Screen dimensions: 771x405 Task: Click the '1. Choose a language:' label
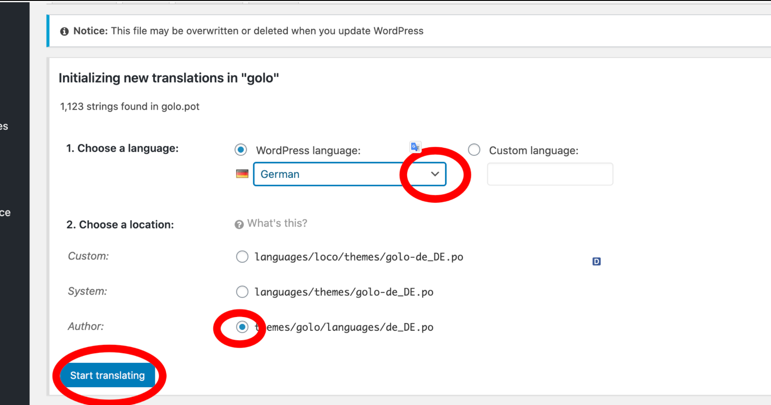point(123,149)
